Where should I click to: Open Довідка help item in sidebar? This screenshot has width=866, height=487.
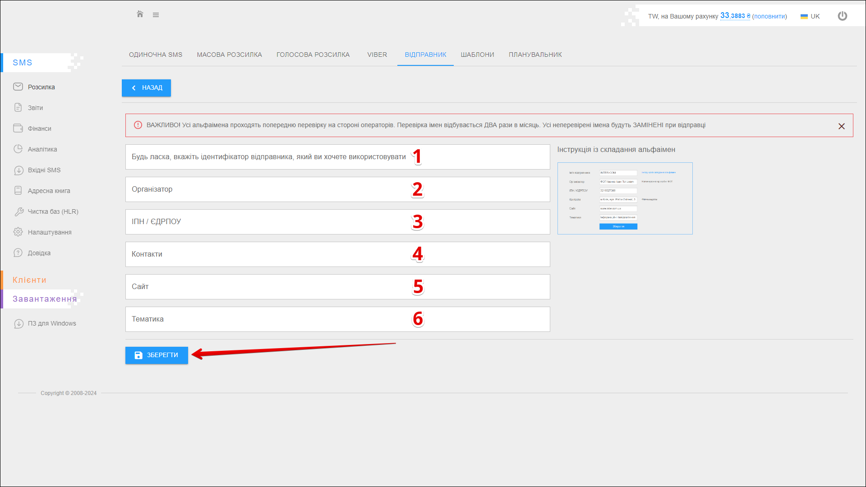[x=39, y=253]
